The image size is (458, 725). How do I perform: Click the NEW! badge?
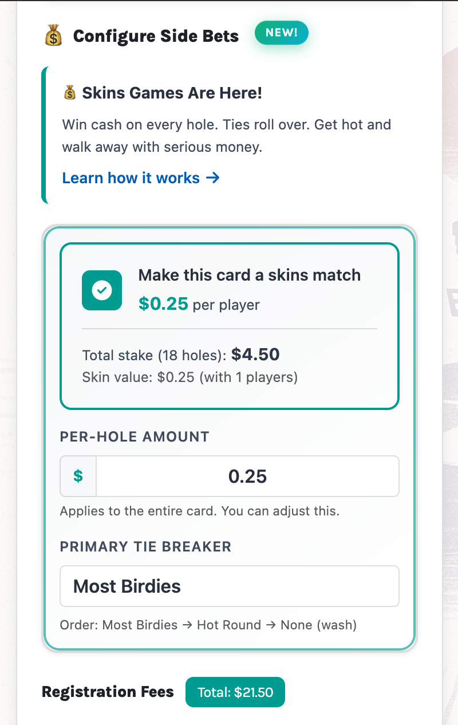click(281, 33)
